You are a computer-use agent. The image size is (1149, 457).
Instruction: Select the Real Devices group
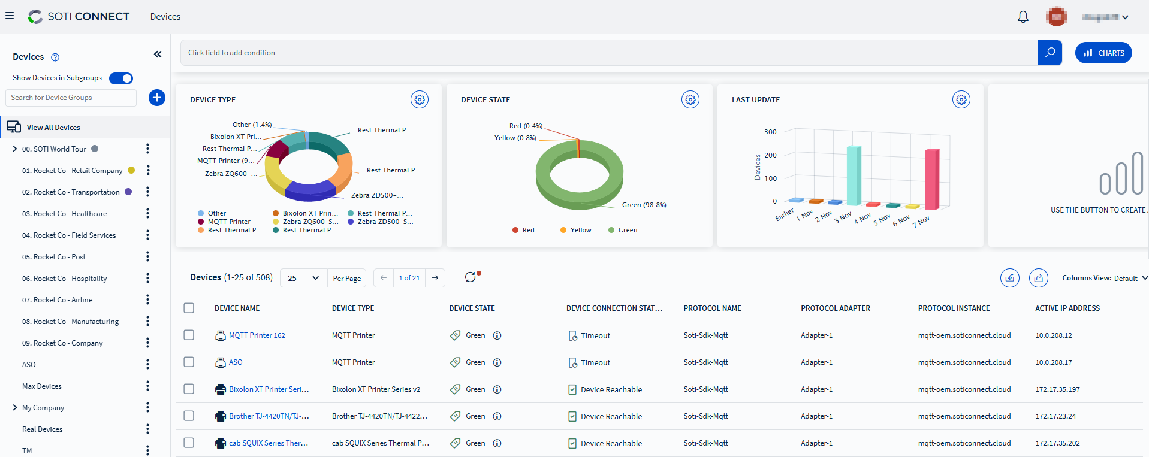[x=43, y=429]
